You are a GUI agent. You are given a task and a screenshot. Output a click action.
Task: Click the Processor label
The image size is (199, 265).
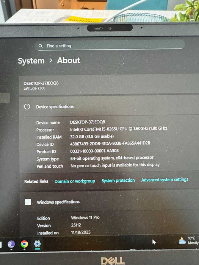45,130
